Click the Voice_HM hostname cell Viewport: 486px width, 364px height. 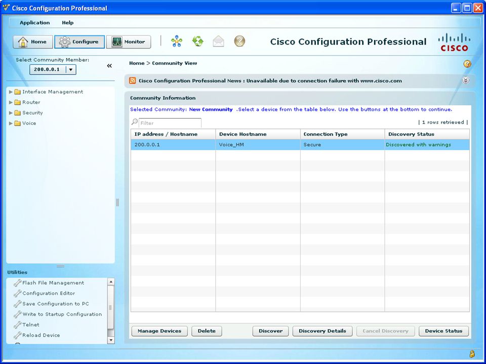258,145
